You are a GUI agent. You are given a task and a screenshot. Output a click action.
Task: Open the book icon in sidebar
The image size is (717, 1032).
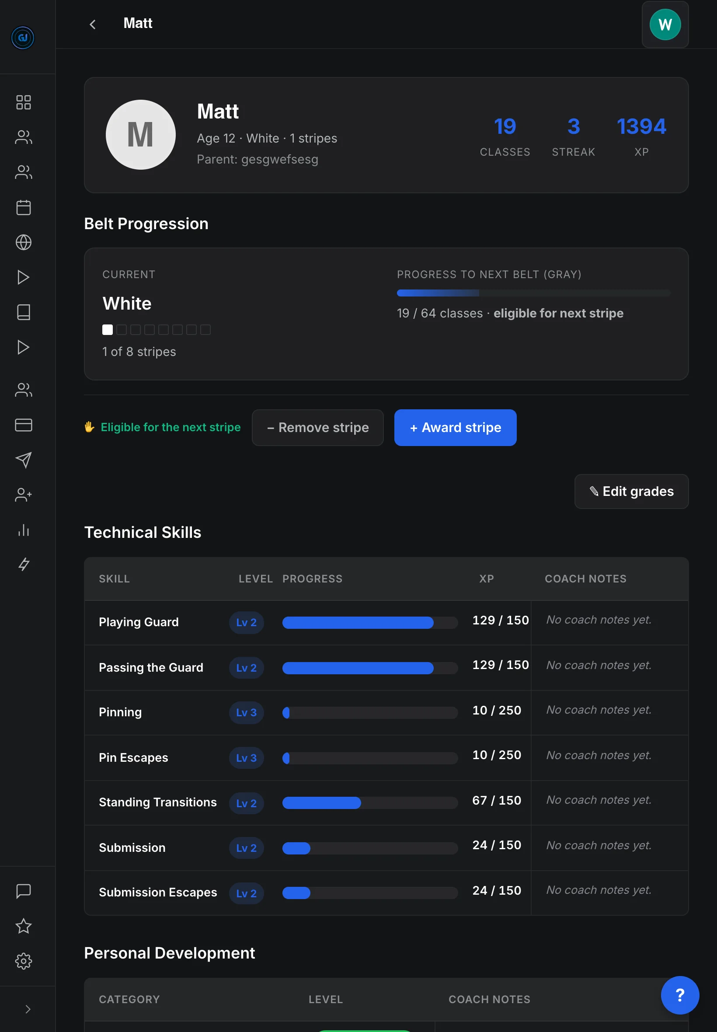point(23,312)
